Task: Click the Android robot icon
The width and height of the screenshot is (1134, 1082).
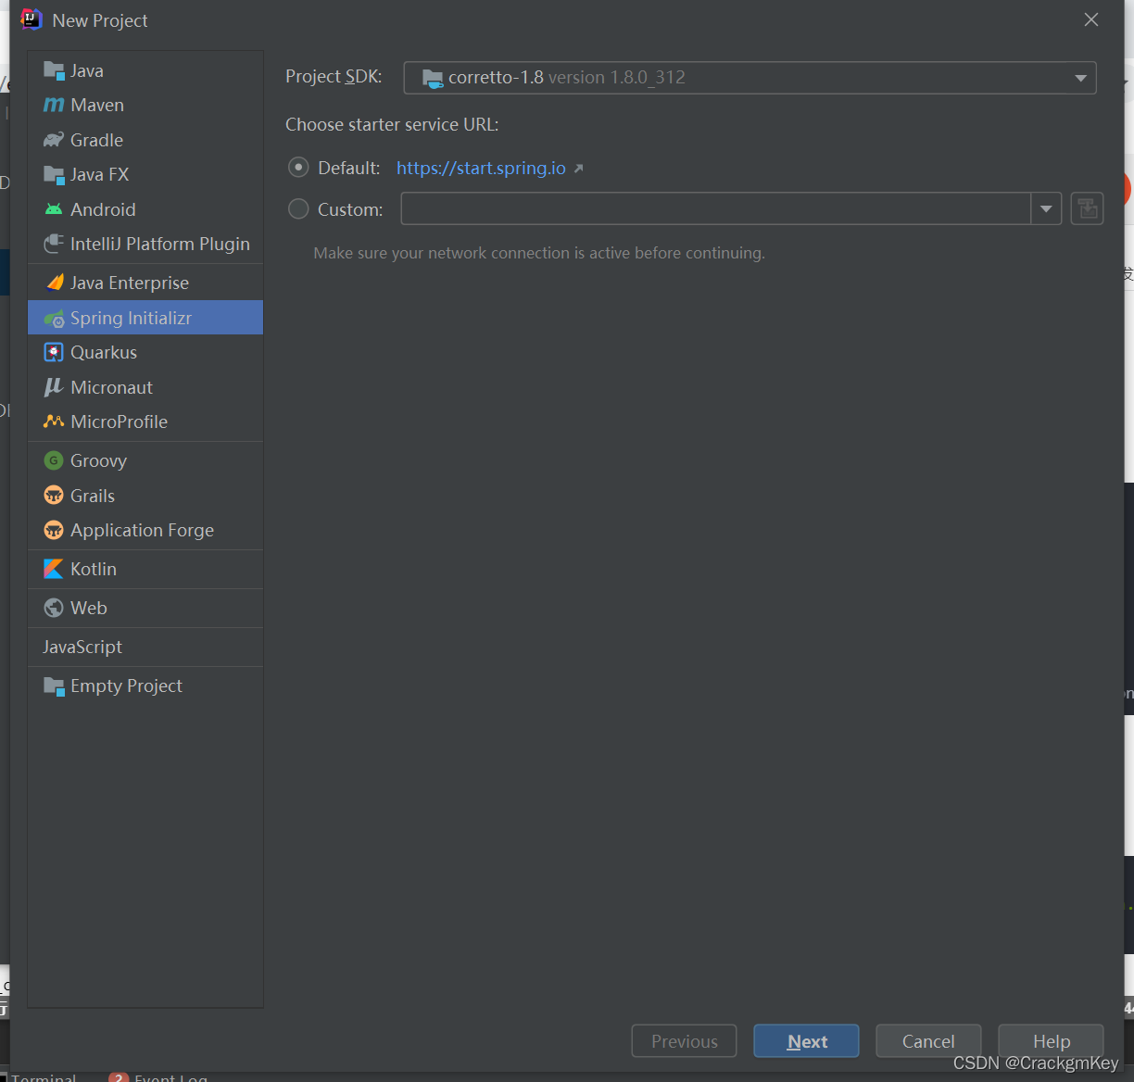Action: tap(54, 209)
